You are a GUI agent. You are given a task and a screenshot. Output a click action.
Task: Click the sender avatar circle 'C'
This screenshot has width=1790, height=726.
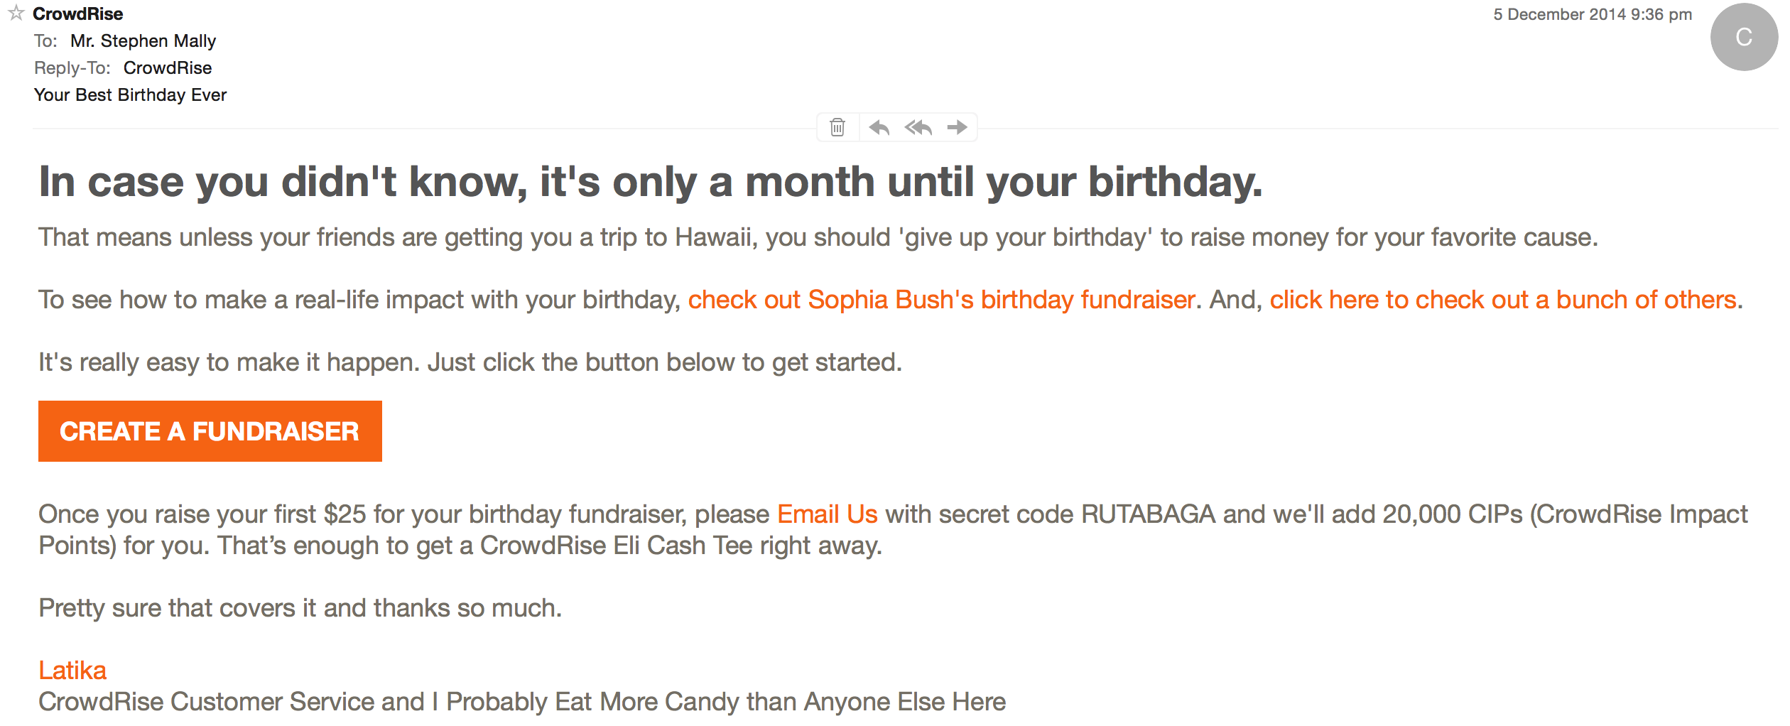tap(1743, 37)
